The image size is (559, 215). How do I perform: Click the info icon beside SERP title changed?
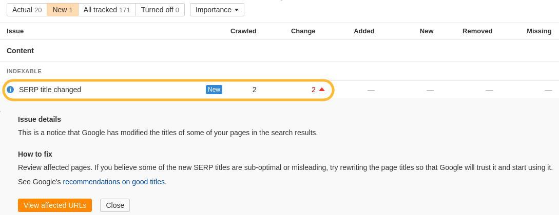tap(10, 90)
